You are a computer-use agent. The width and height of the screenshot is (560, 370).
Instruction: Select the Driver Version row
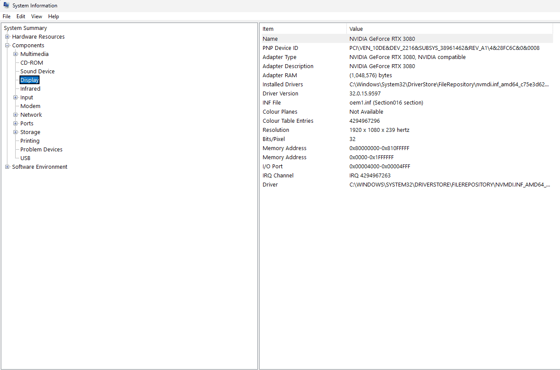[406, 94]
